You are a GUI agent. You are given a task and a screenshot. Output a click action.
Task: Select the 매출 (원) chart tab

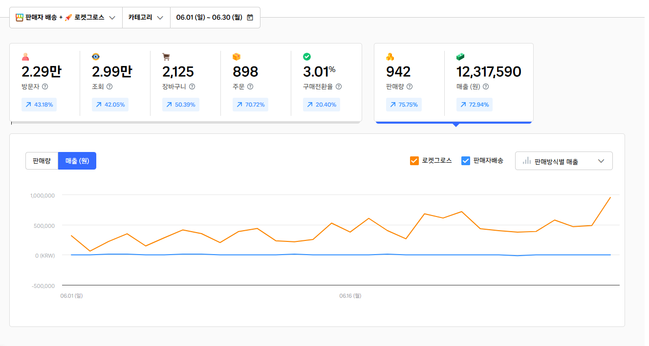[x=77, y=161]
